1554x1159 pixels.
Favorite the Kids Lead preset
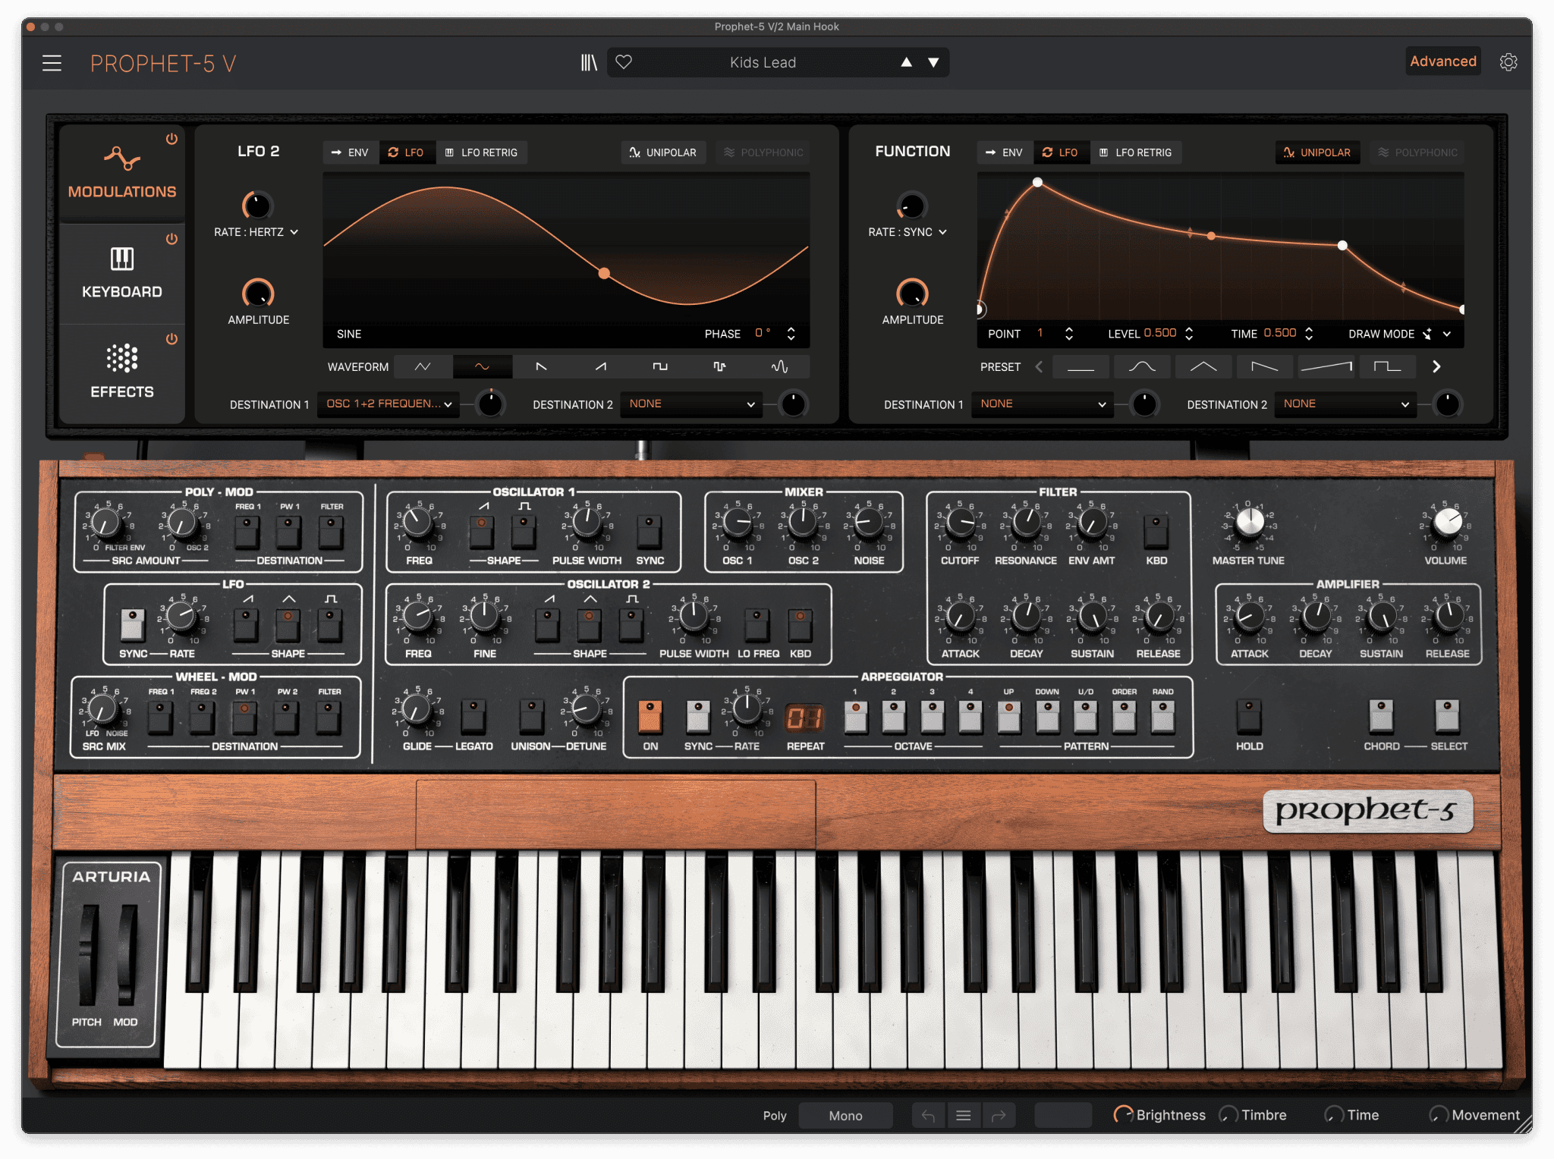[624, 62]
